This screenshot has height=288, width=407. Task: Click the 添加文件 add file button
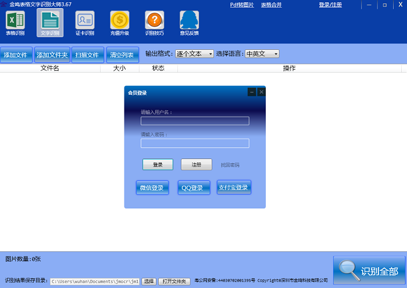tap(16, 55)
